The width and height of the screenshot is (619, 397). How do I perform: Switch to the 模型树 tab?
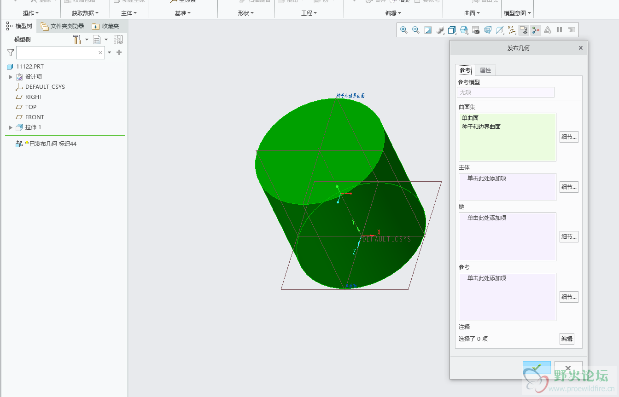click(x=19, y=26)
